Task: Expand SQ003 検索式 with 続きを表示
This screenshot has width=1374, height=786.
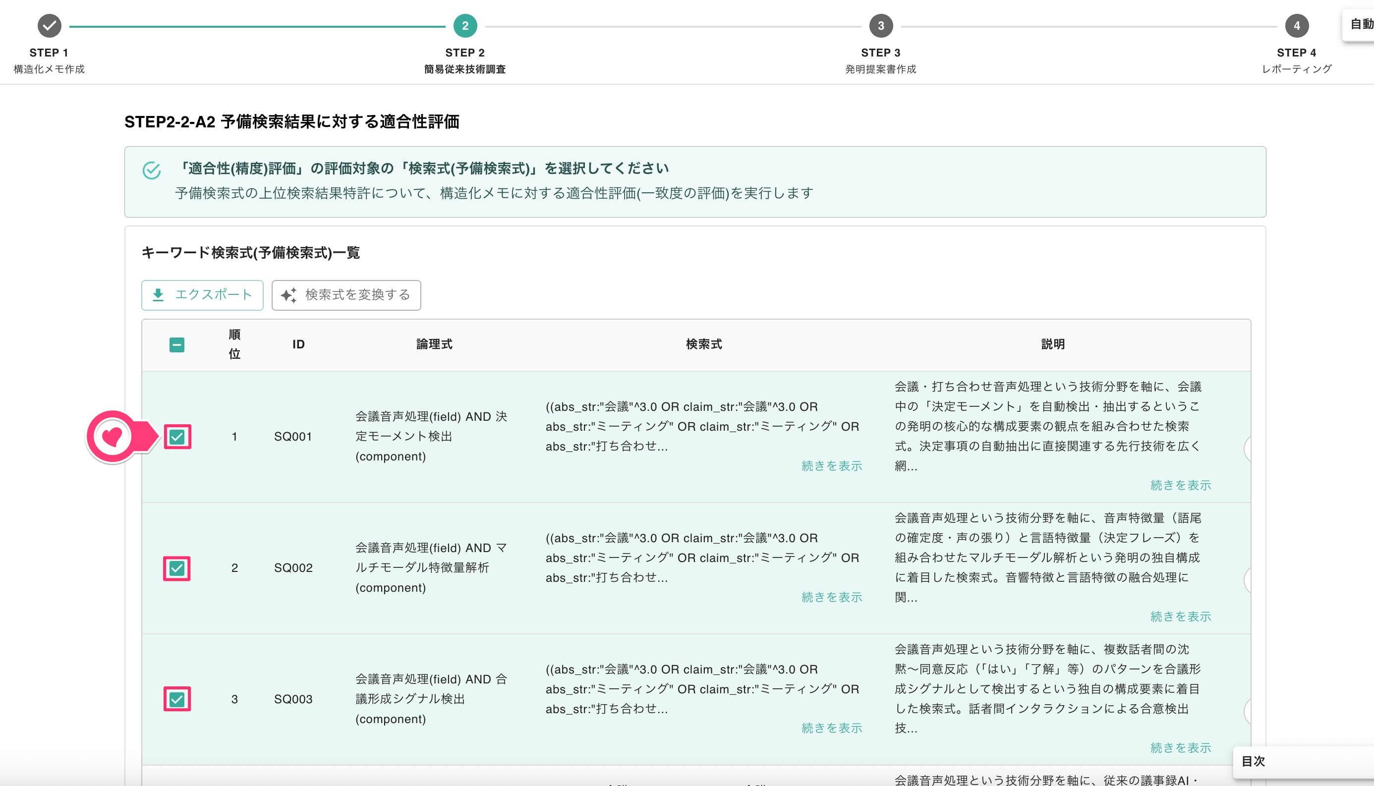Action: coord(831,728)
